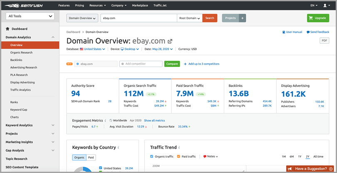Select Traffic Analytics in sidebar
The height and width of the screenshot is (173, 337).
point(20,90)
